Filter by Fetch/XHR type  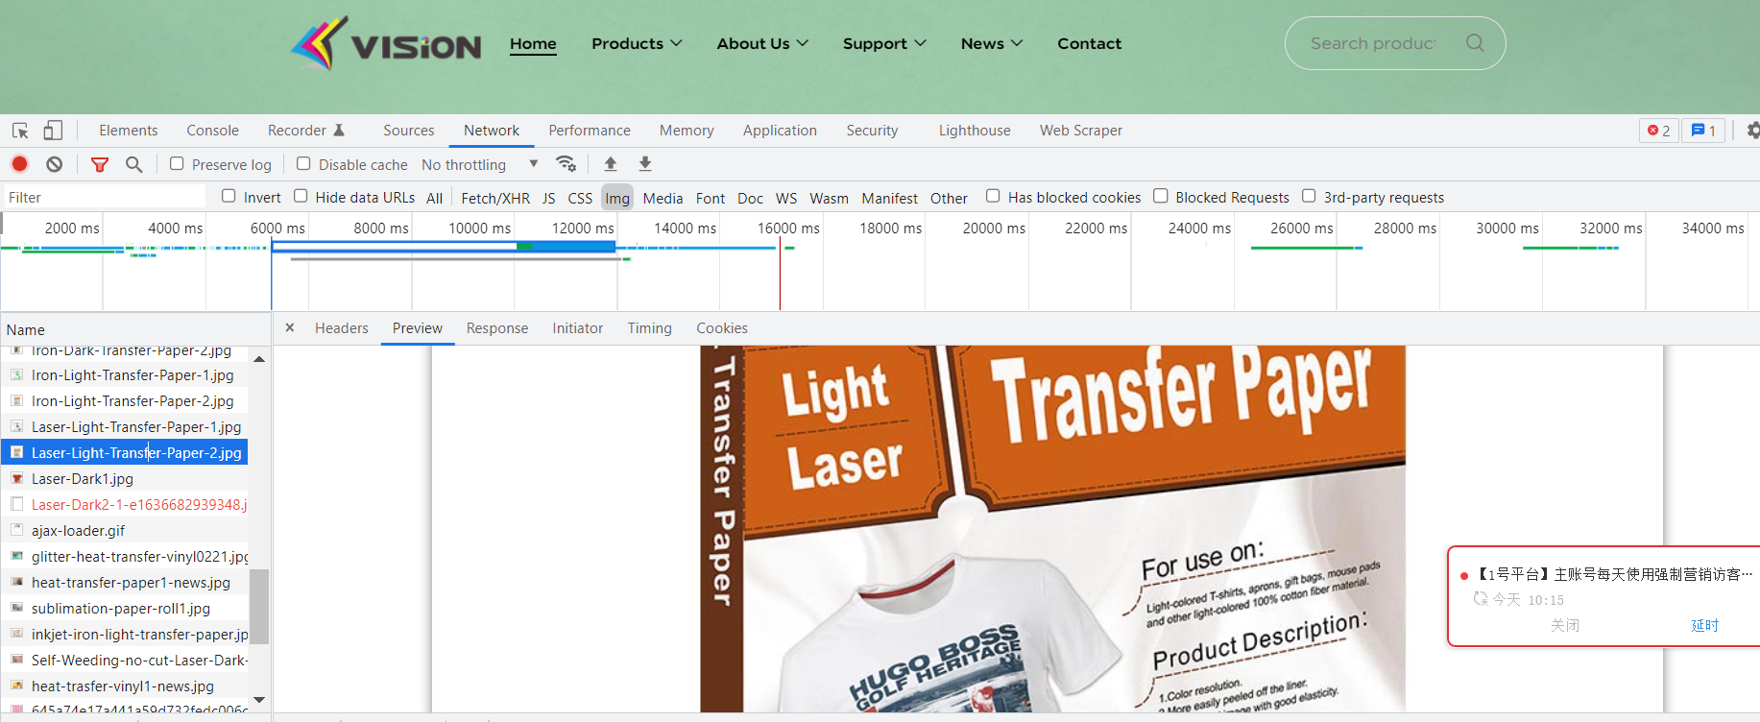click(495, 198)
